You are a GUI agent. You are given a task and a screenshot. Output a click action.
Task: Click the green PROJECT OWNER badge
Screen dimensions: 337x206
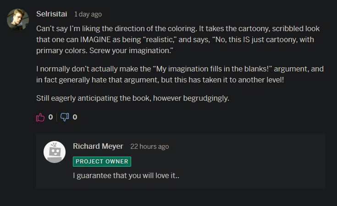102,161
